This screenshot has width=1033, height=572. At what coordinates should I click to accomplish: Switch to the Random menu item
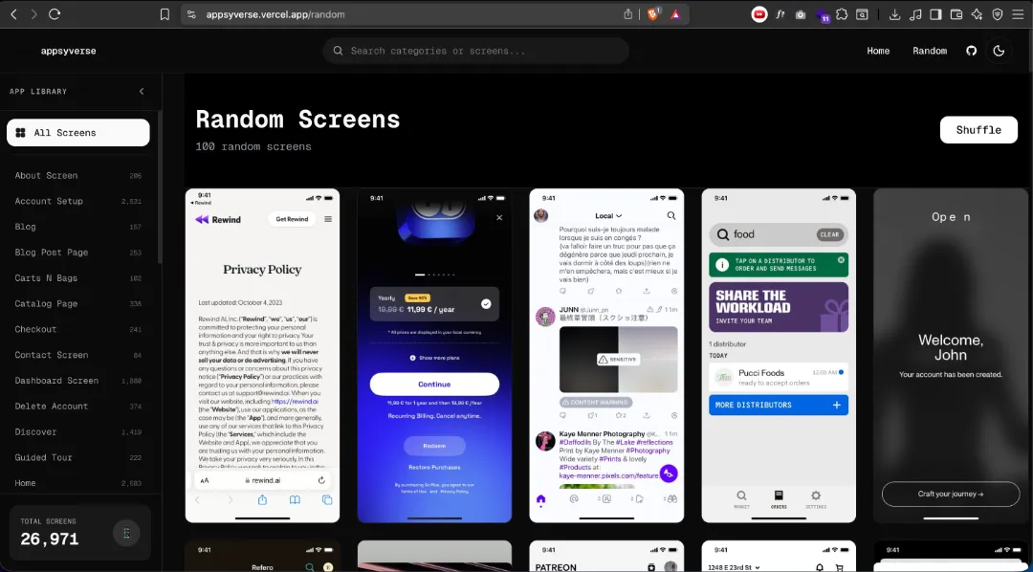pos(929,50)
